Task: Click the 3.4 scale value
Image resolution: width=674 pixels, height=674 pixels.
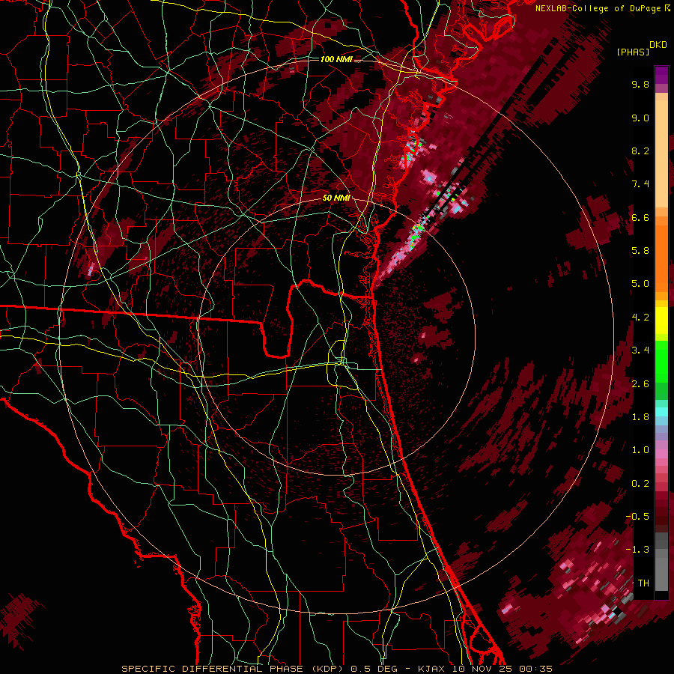Action: click(x=640, y=350)
